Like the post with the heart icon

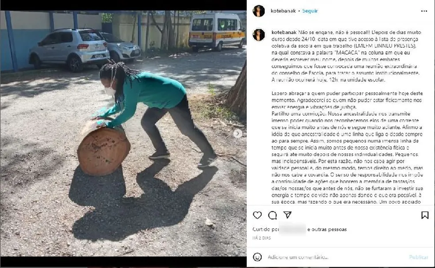[257, 215]
